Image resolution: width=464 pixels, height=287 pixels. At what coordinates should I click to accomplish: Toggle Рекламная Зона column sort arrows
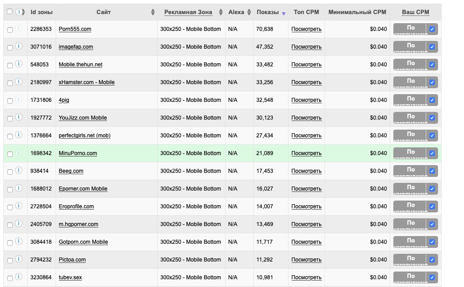pos(221,12)
